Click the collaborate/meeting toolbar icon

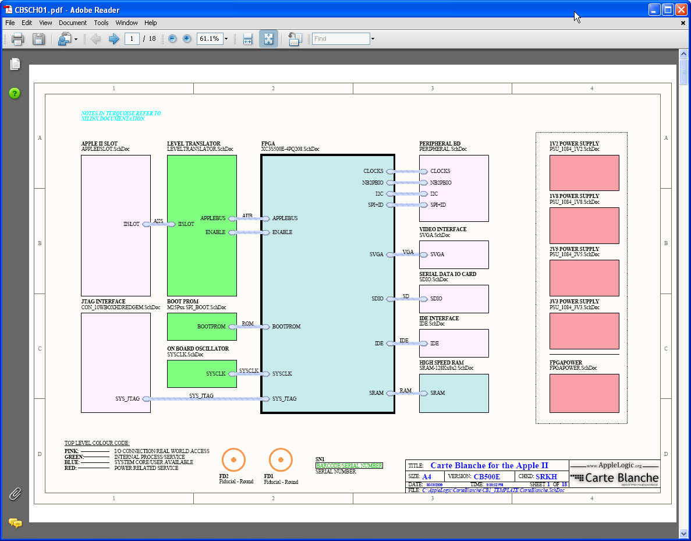[65, 39]
